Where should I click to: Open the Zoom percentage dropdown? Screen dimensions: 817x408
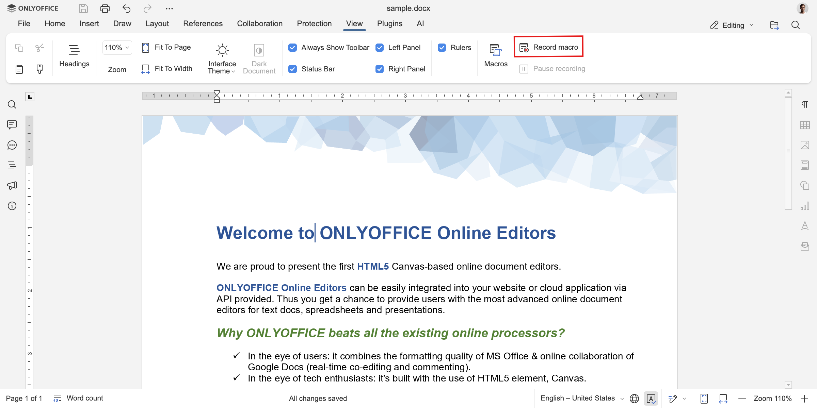117,48
